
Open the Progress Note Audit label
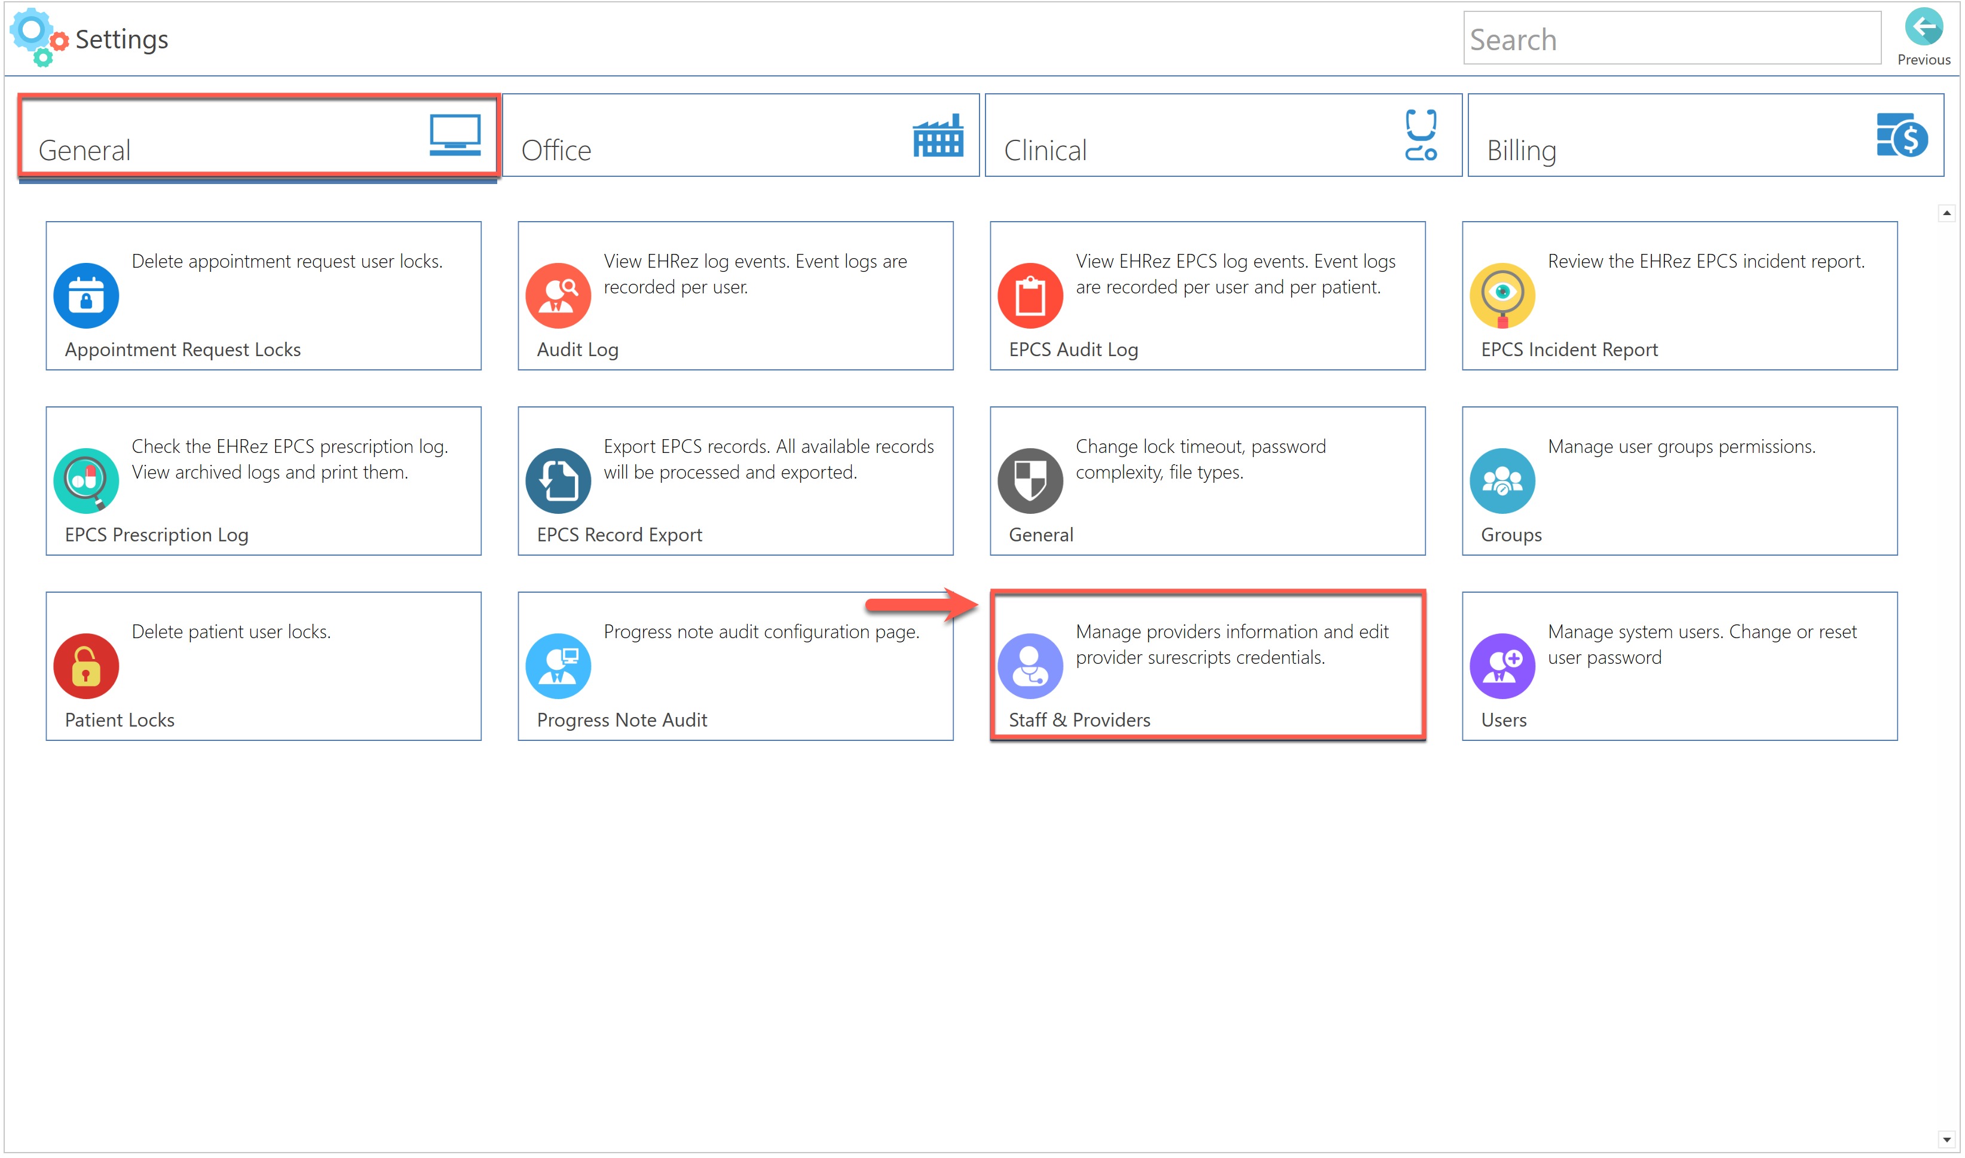pyautogui.click(x=622, y=719)
